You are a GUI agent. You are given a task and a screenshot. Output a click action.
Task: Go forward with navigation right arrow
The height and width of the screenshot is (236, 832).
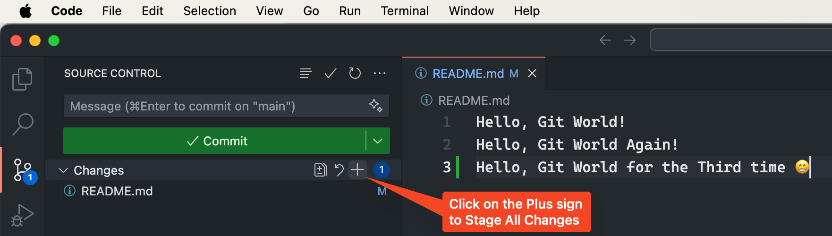coord(630,40)
